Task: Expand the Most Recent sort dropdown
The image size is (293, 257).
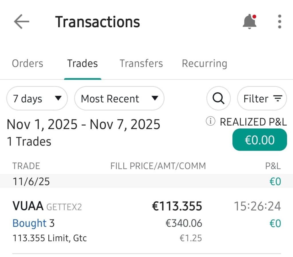Action: pyautogui.click(x=119, y=99)
